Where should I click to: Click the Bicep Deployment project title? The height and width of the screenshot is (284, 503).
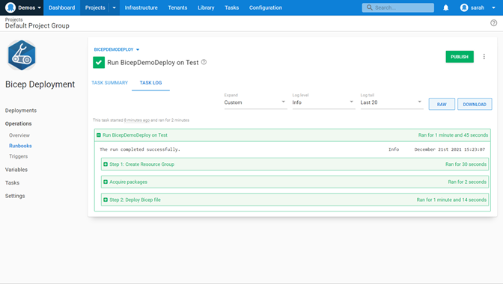tap(40, 84)
